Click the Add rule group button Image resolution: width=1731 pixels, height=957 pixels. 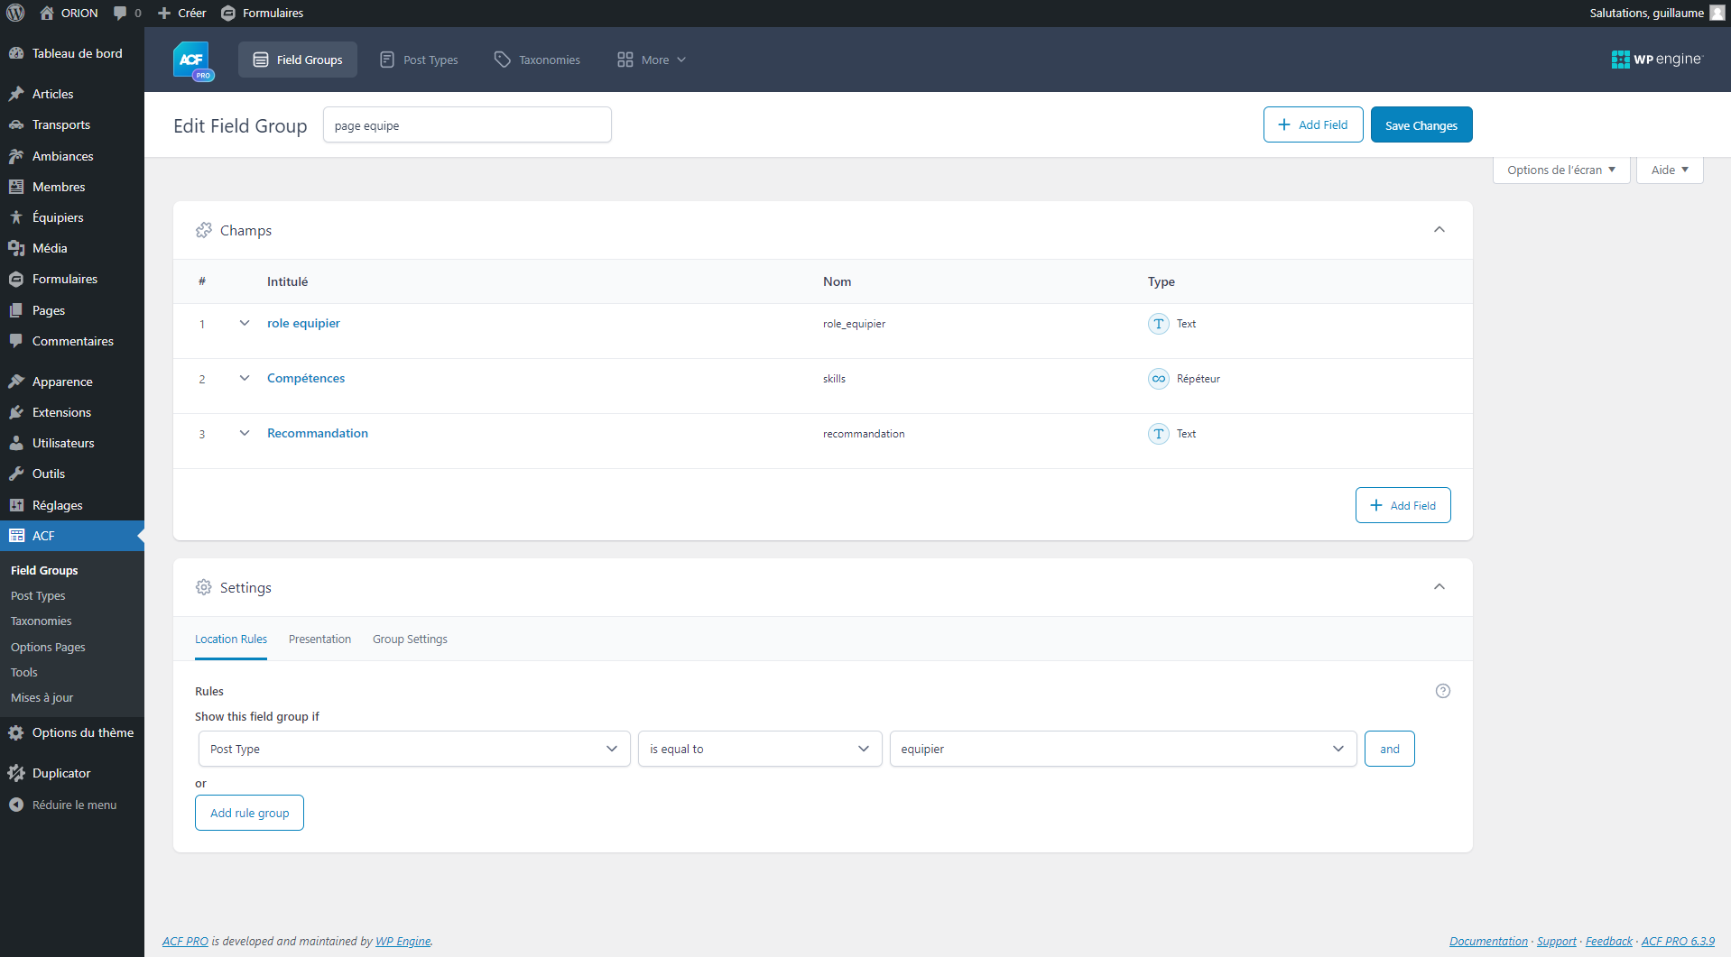click(x=249, y=813)
